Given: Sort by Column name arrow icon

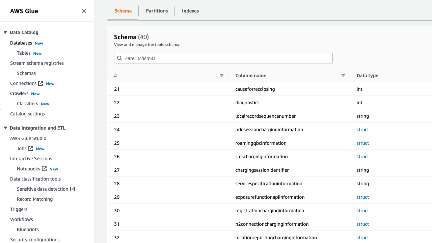Looking at the screenshot, I should (343, 76).
